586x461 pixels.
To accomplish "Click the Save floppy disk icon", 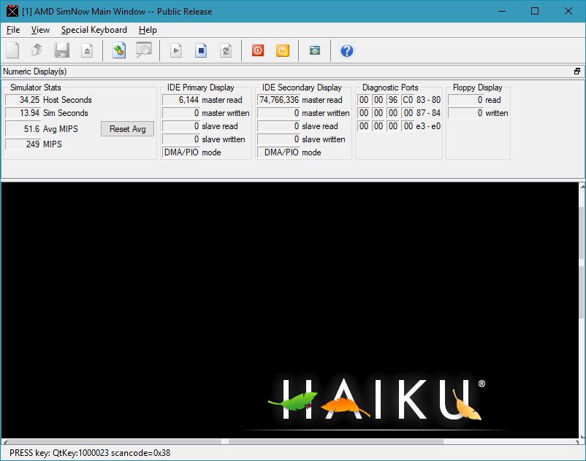I will pos(61,50).
